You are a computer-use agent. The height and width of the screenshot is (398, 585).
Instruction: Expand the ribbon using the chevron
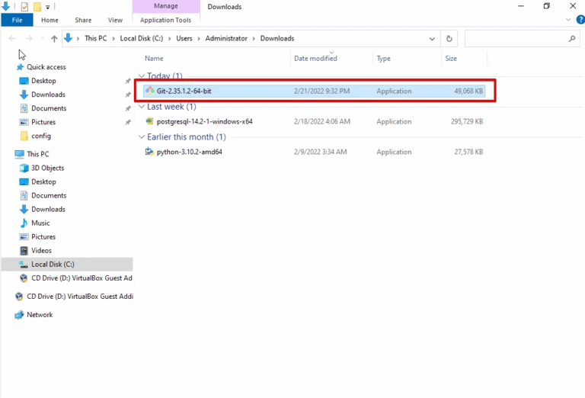click(568, 19)
